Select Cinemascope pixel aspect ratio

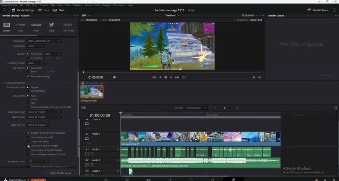tap(28, 91)
